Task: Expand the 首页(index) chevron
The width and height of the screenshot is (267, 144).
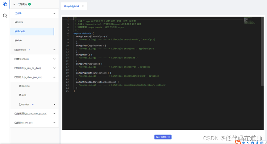Action: (x=54, y=59)
